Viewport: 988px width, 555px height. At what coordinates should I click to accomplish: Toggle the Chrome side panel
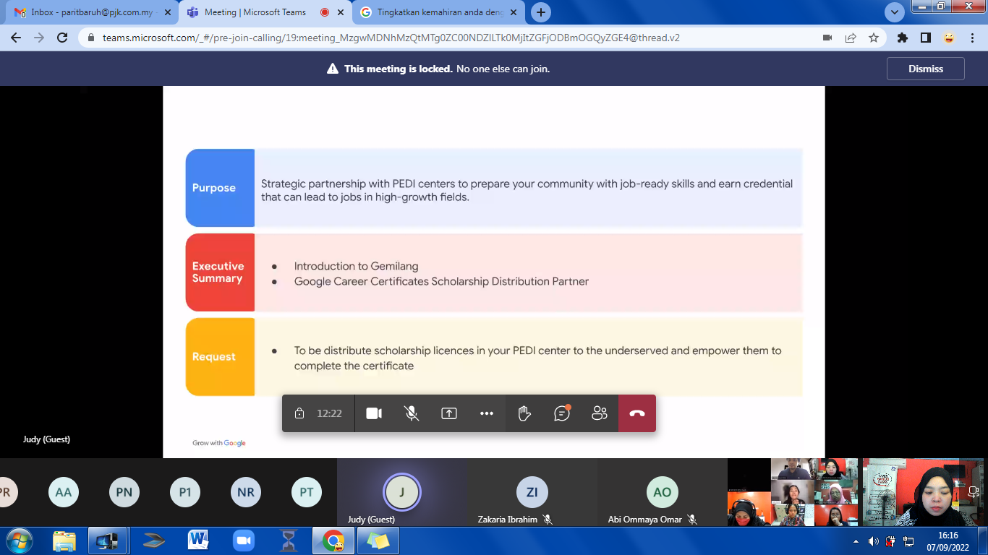coord(926,38)
